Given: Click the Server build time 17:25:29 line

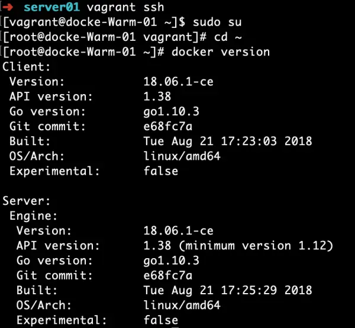Looking at the screenshot, I should click(x=228, y=290).
